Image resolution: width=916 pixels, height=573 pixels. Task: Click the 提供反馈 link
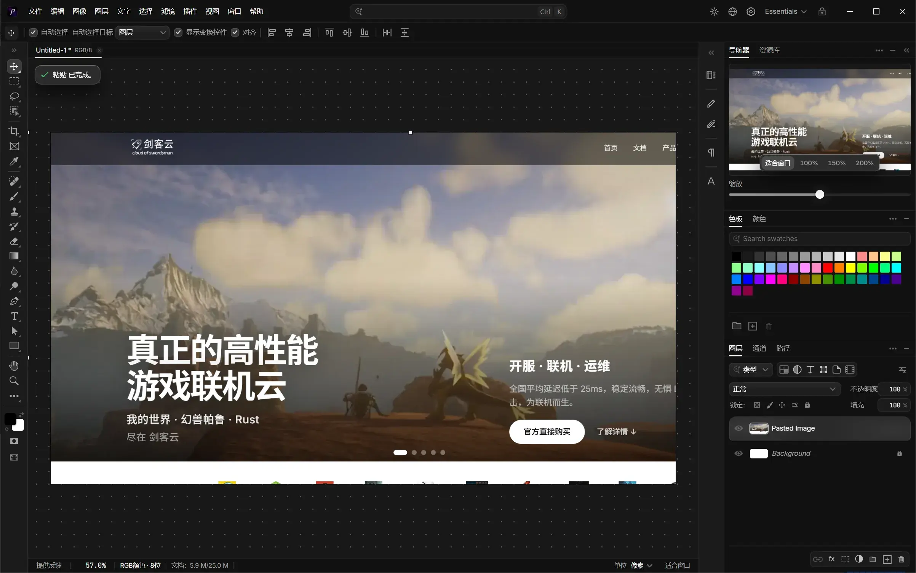(x=49, y=565)
